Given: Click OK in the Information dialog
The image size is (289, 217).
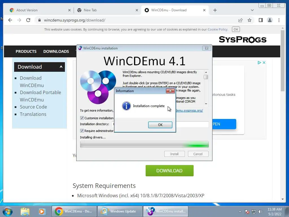Looking at the screenshot, I should click(x=160, y=125).
